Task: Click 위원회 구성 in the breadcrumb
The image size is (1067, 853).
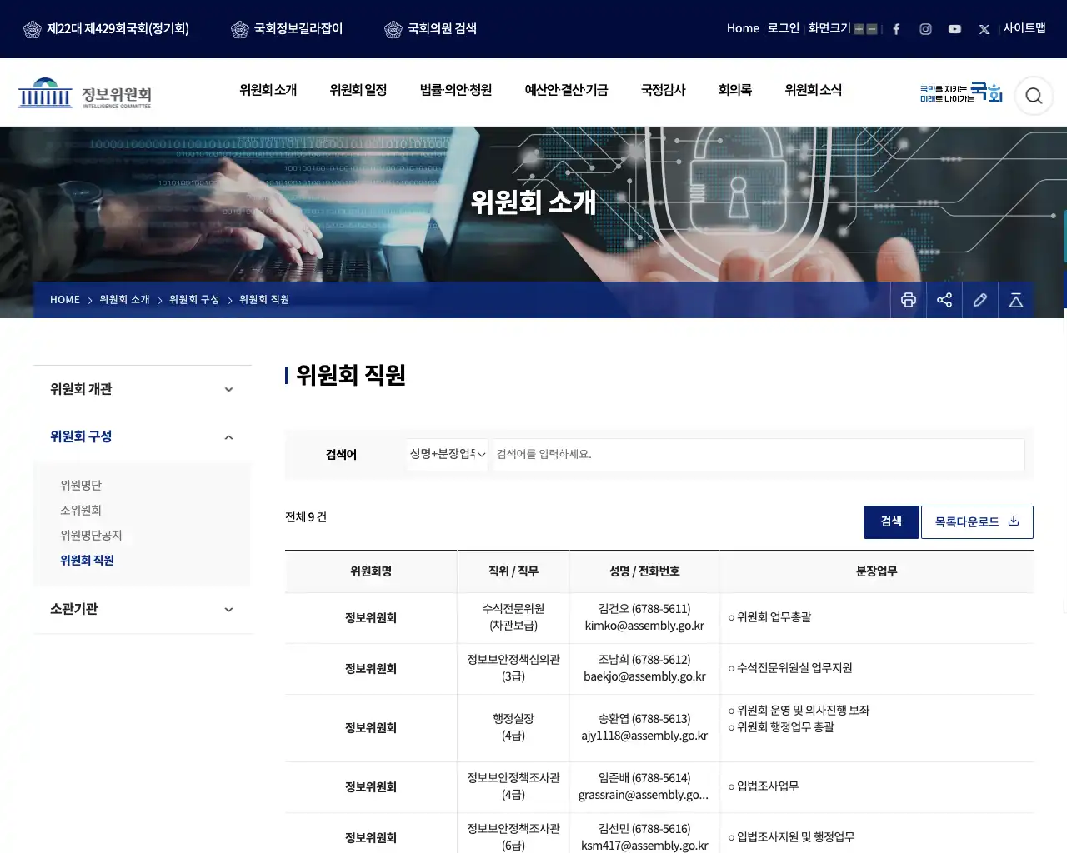Action: tap(194, 300)
